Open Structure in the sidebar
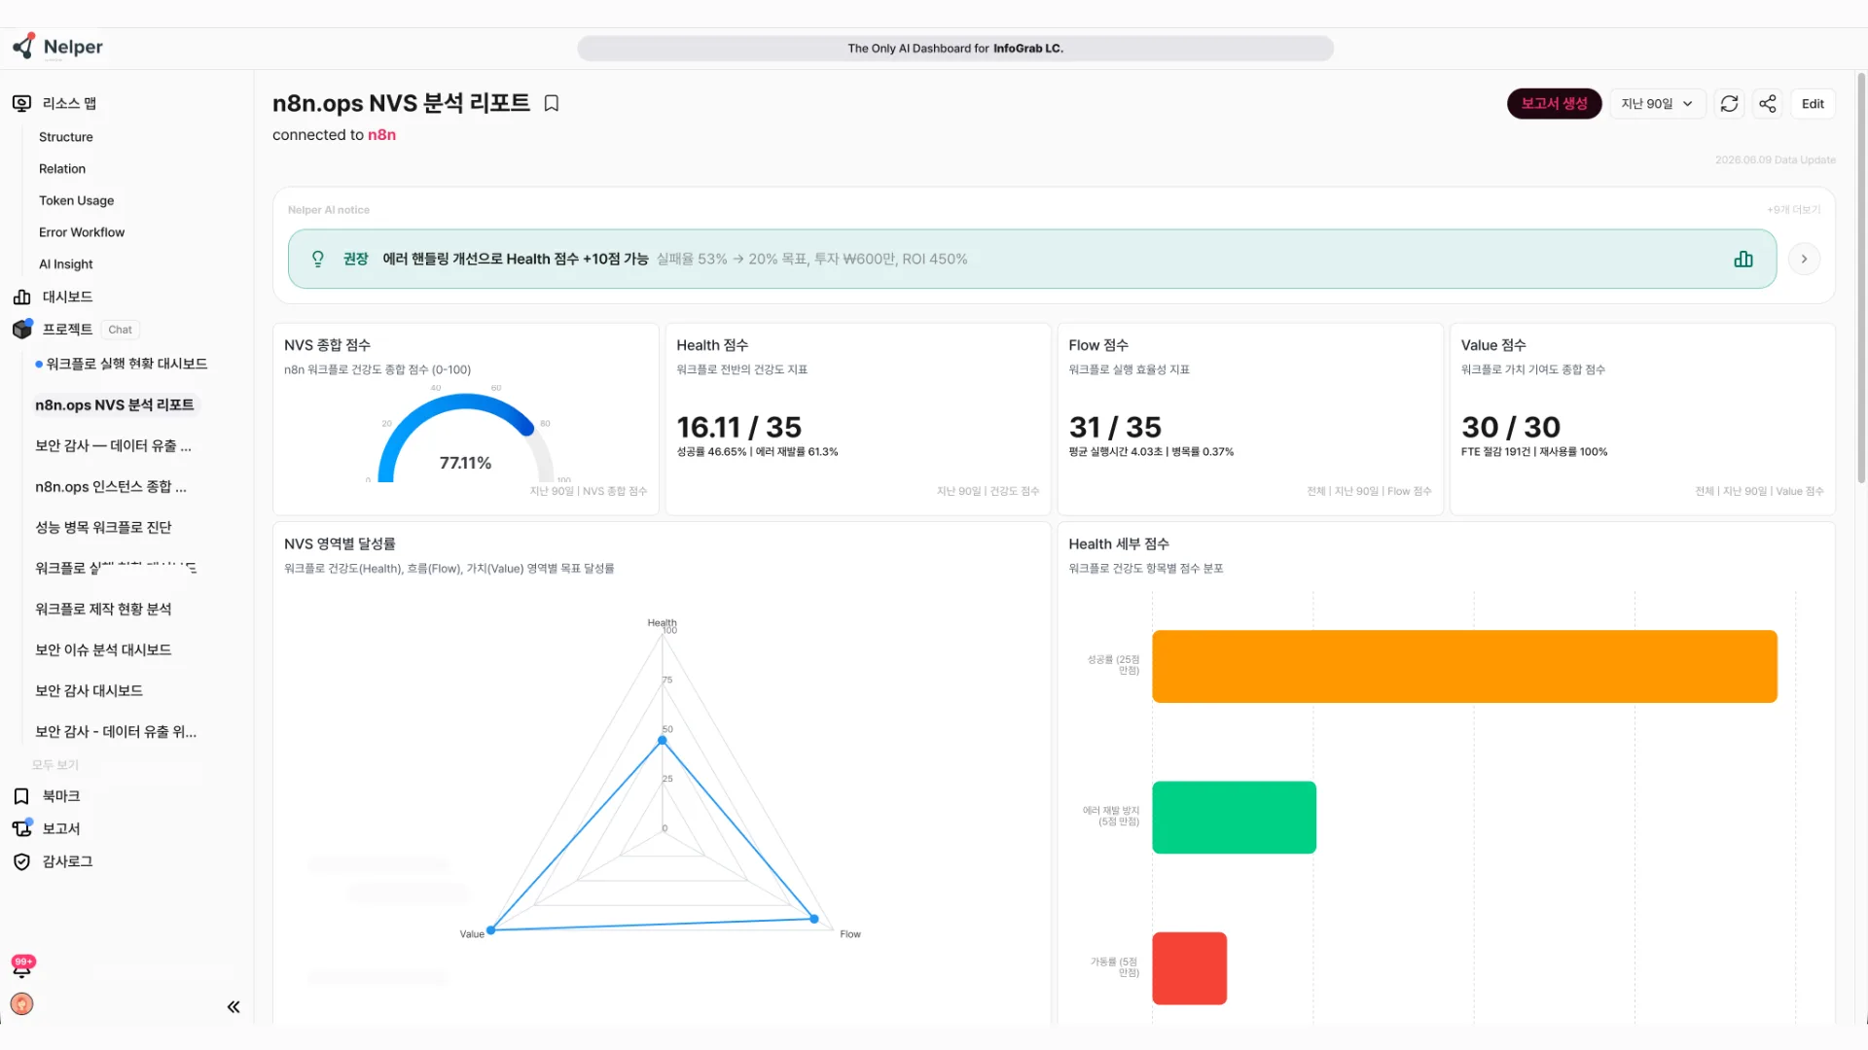The image size is (1868, 1050). [x=66, y=137]
